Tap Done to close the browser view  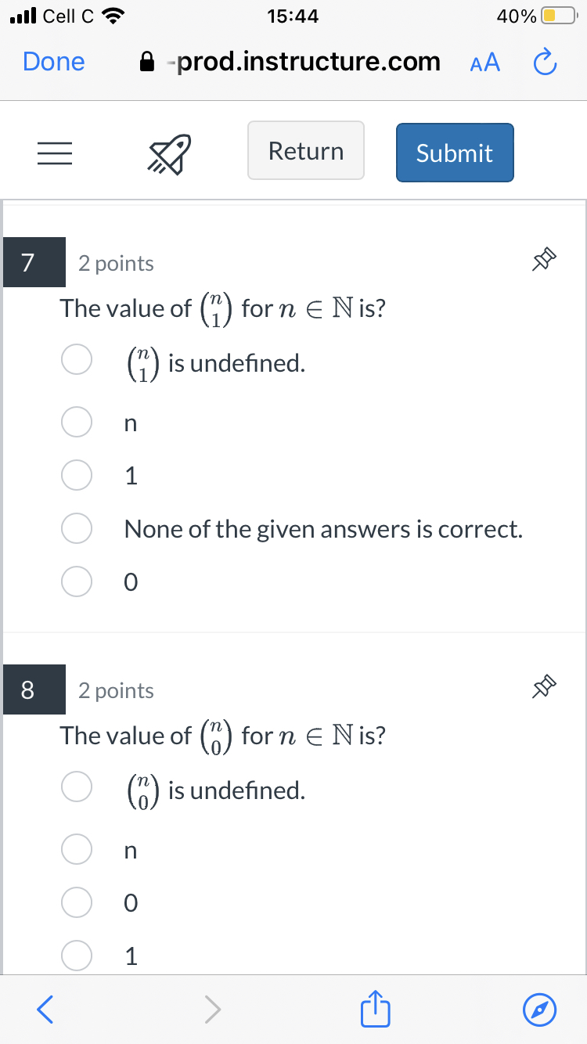coord(53,62)
